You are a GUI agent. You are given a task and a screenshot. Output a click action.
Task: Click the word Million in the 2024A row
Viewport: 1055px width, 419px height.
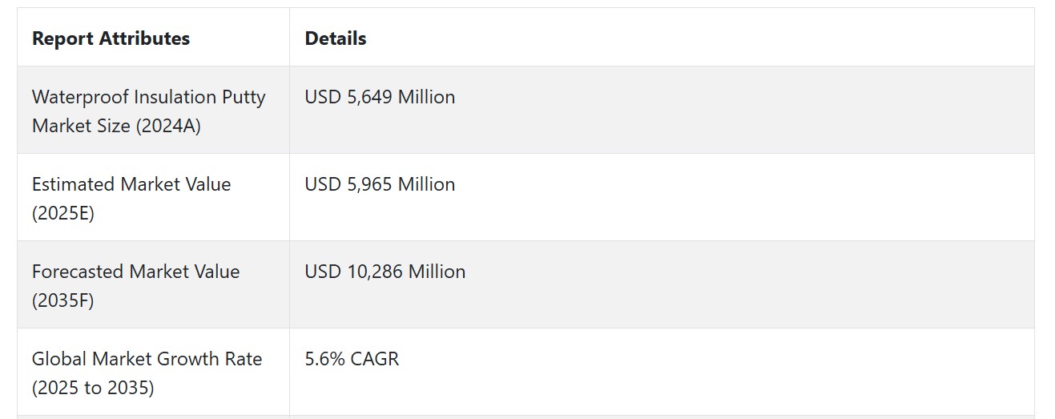[x=427, y=97]
